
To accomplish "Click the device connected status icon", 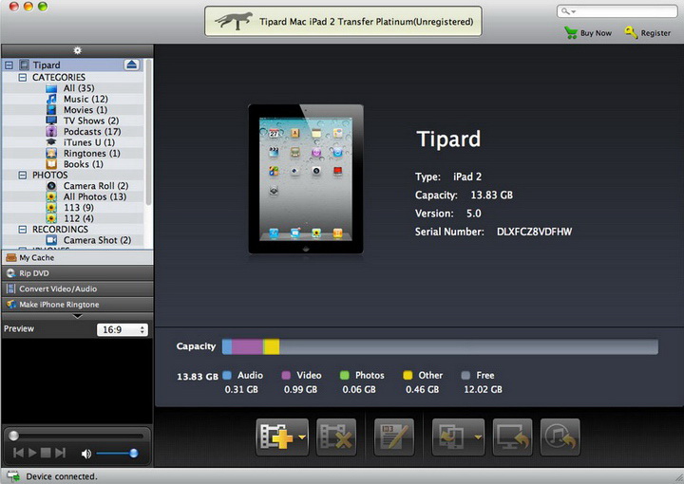I will coord(13,476).
